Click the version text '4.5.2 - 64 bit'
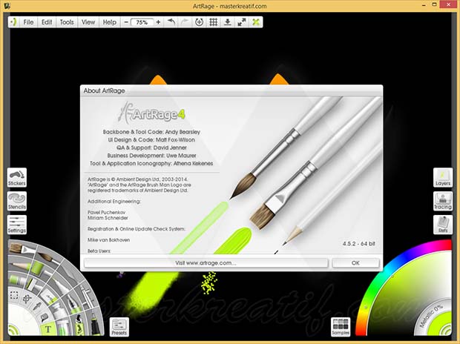This screenshot has height=344, width=460. pyautogui.click(x=359, y=244)
